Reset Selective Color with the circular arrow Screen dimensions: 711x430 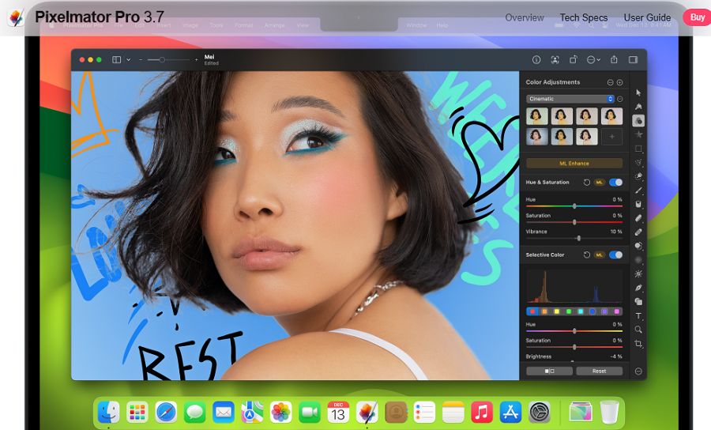coord(587,255)
